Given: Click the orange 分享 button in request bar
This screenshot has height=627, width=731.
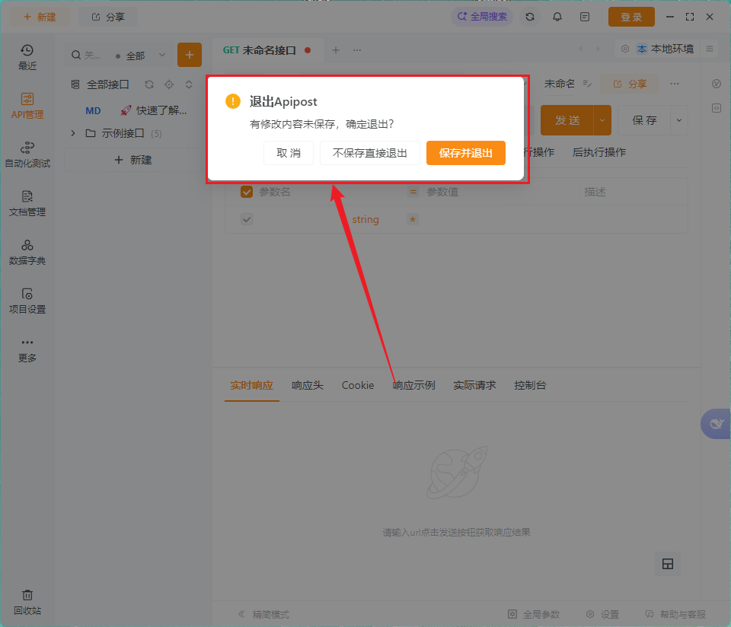Looking at the screenshot, I should pos(630,84).
